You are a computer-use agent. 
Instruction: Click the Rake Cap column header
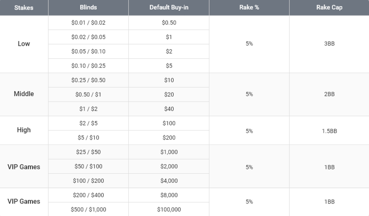click(x=329, y=7)
